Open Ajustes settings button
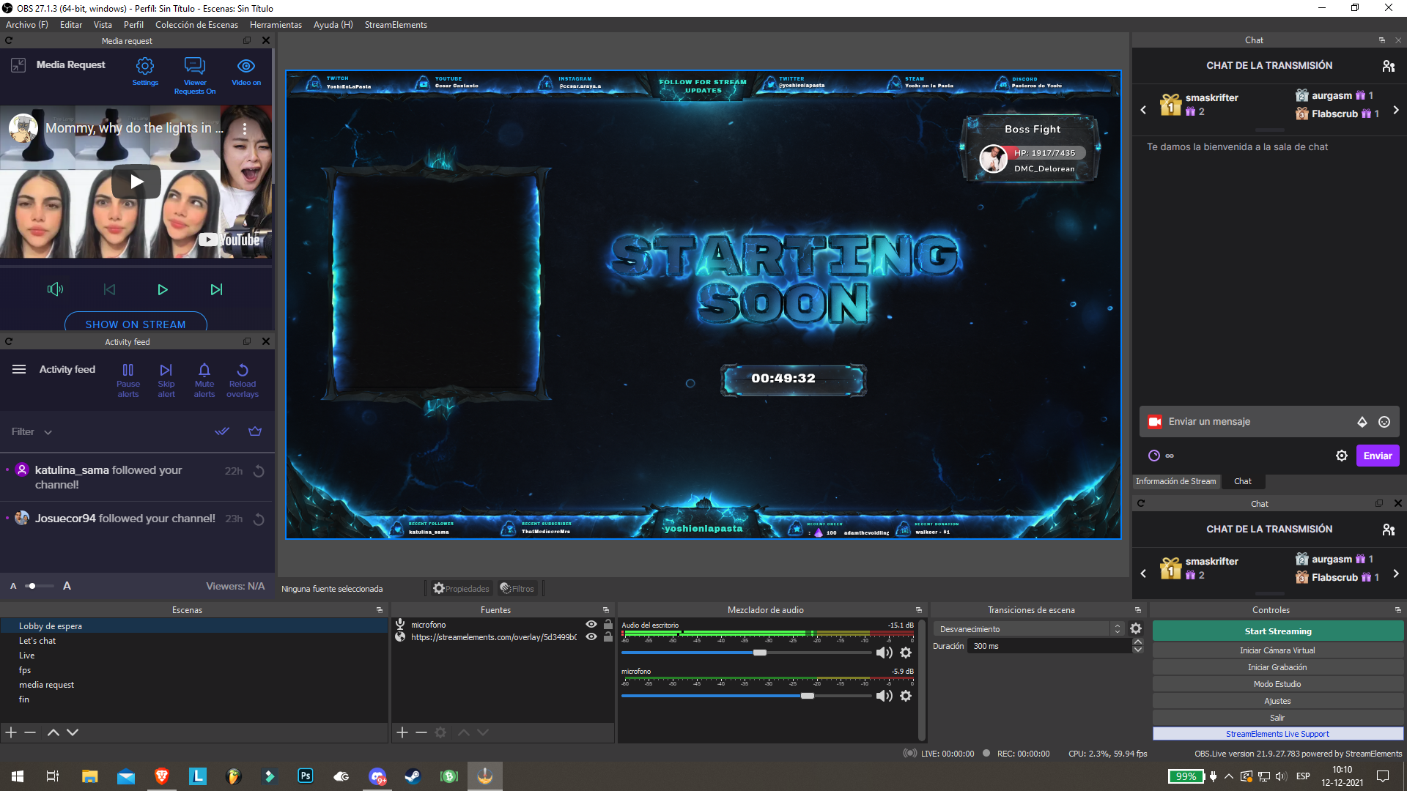Image resolution: width=1407 pixels, height=791 pixels. point(1278,701)
